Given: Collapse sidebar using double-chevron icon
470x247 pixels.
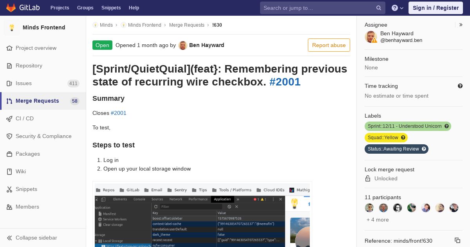Looking at the screenshot, I should tap(9, 238).
